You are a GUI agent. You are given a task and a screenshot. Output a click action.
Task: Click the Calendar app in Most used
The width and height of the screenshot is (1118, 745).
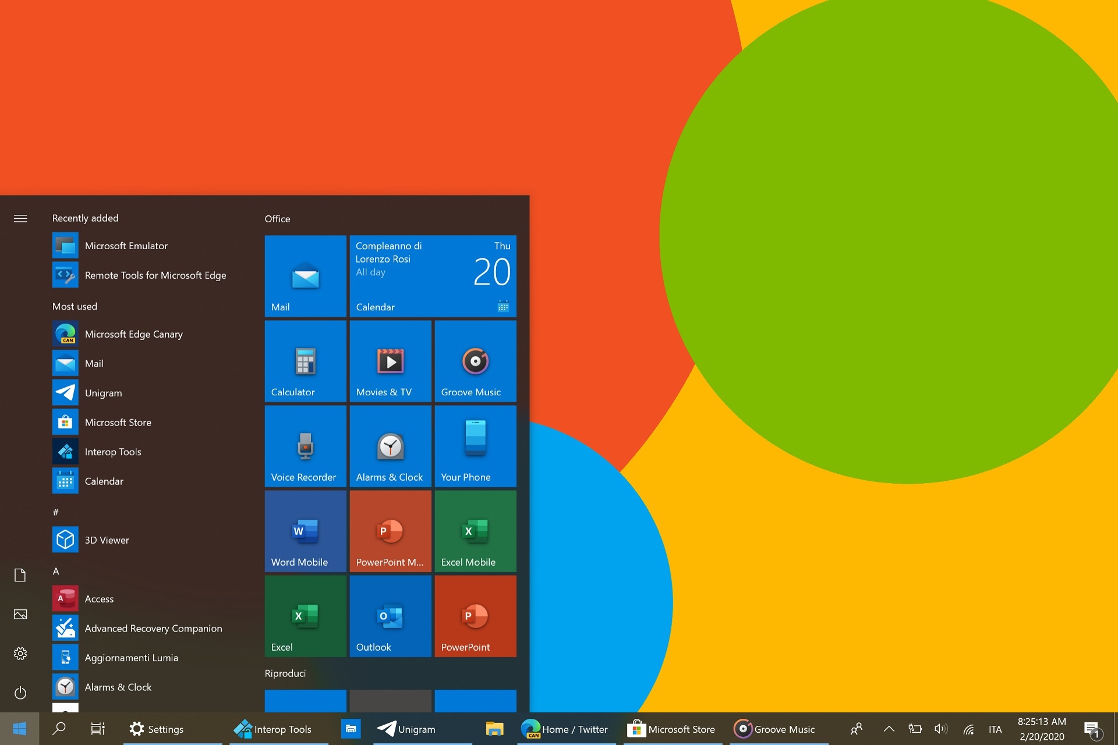pyautogui.click(x=103, y=481)
